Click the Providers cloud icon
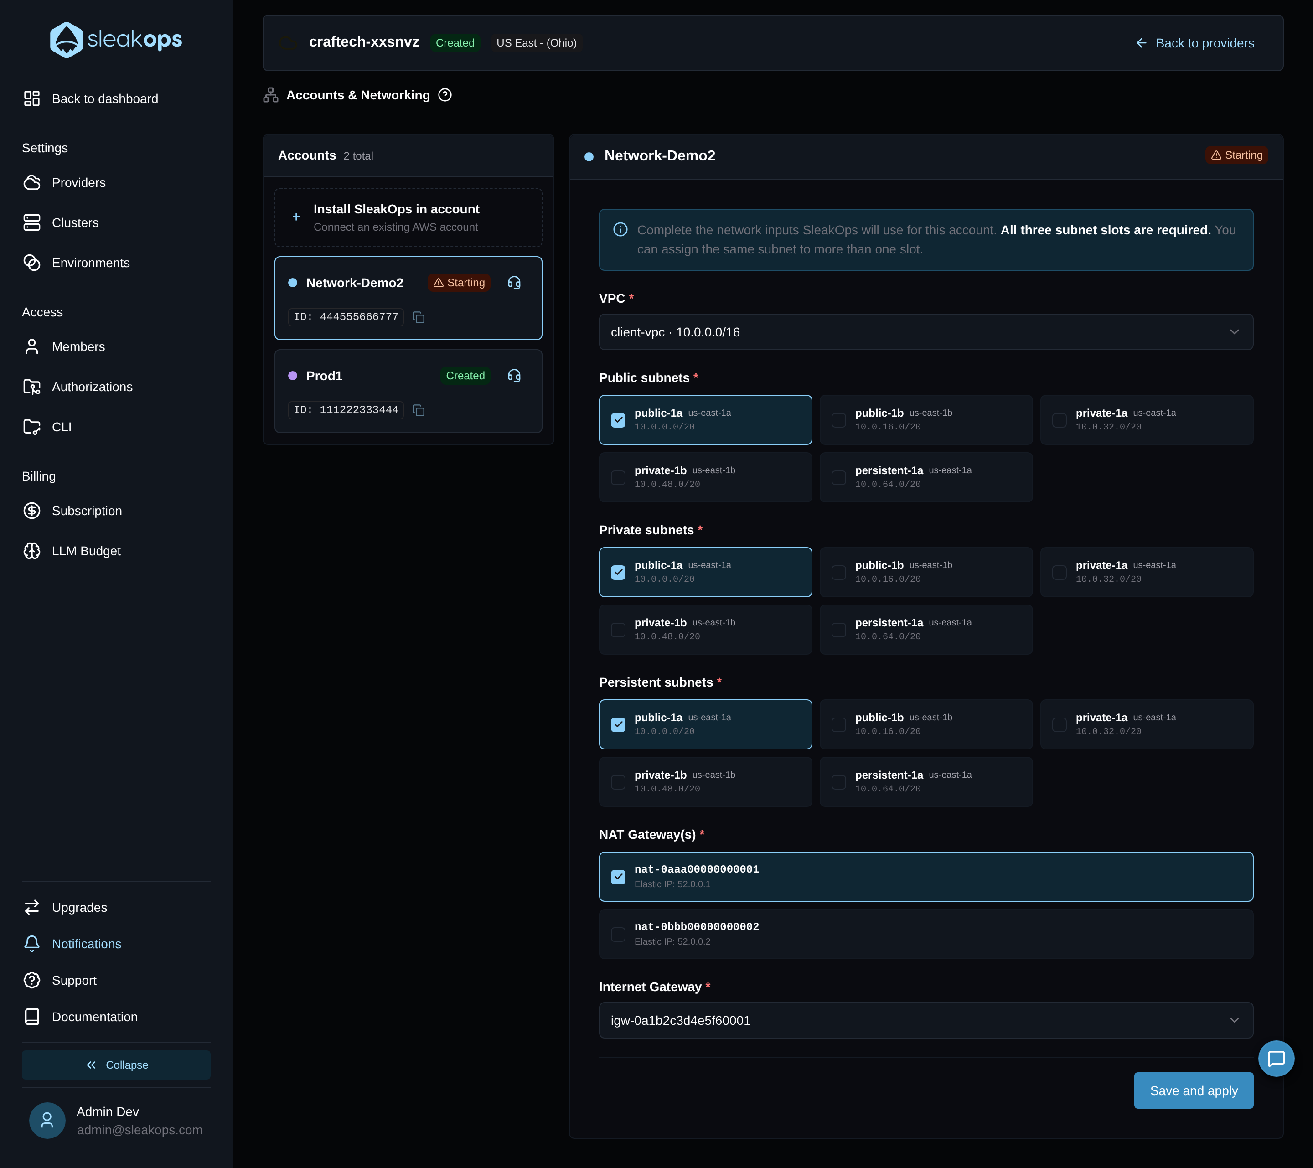1313x1168 pixels. (32, 182)
